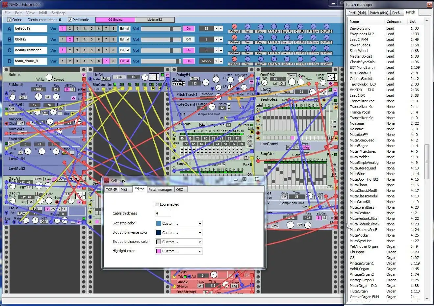
Task: Click Edit all for slot D
Action: pyautogui.click(x=125, y=61)
